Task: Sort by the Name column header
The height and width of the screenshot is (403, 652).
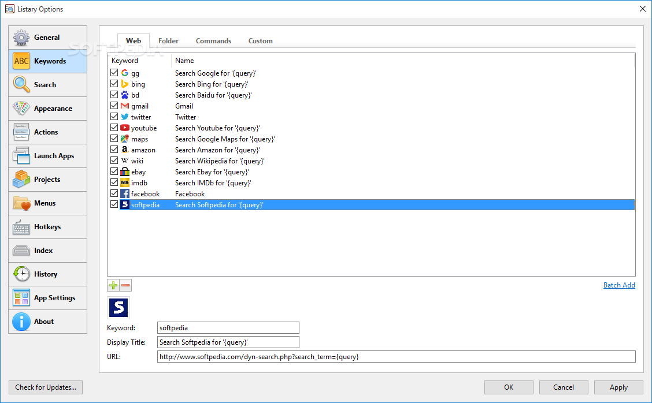Action: coord(402,61)
